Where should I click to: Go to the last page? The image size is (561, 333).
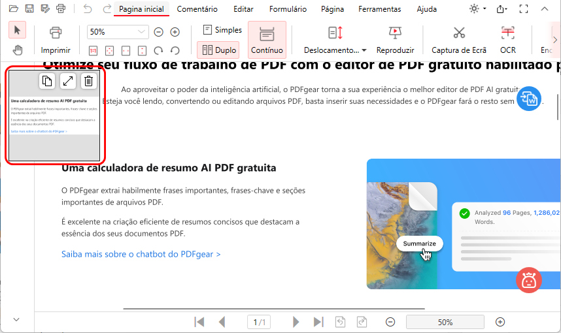[318, 322]
